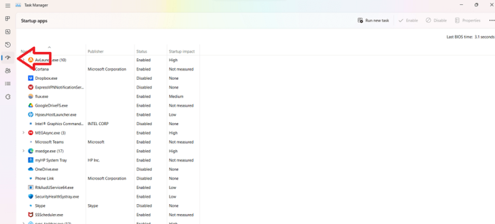Click the Run new task button

[373, 20]
